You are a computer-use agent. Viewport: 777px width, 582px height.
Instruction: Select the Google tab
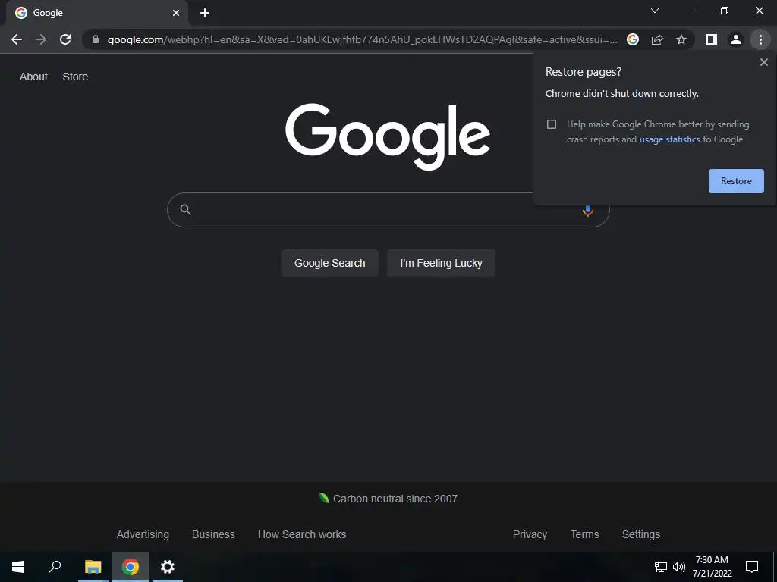point(97,13)
